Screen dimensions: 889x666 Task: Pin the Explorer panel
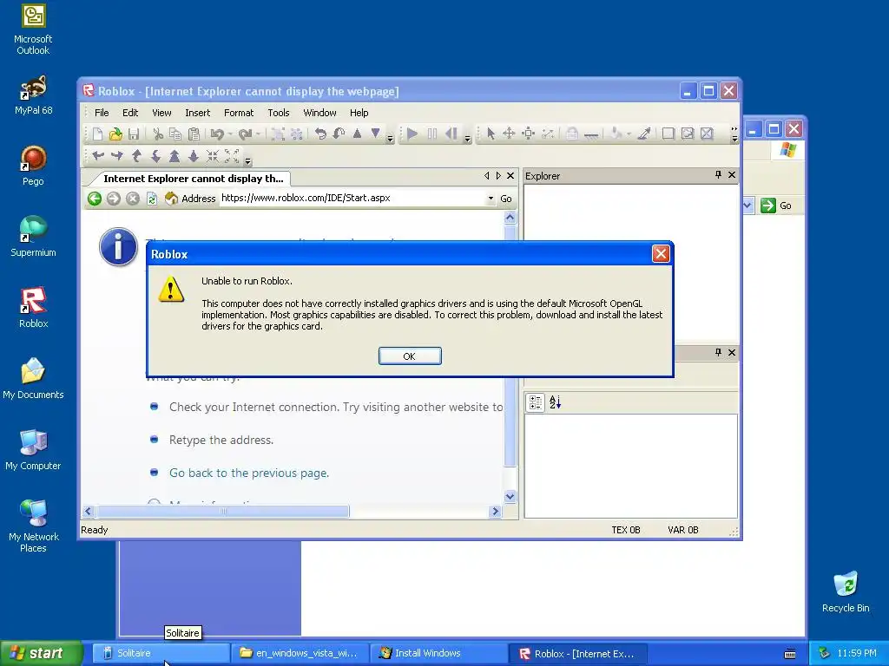point(718,175)
